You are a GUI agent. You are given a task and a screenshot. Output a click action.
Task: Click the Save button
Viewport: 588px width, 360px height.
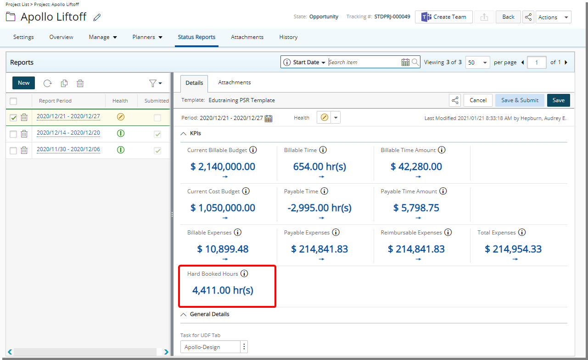(559, 100)
